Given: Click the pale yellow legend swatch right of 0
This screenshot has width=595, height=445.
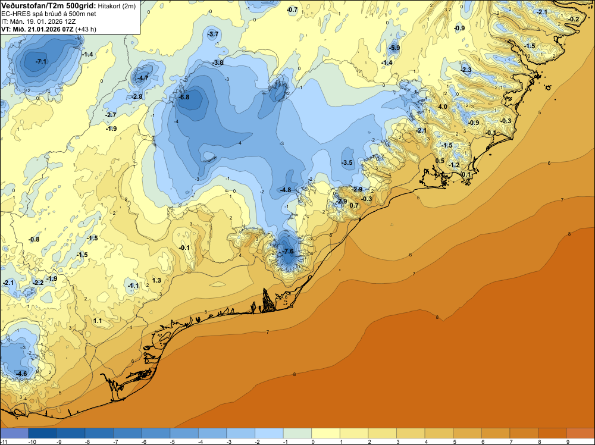Looking at the screenshot, I should pos(325,433).
